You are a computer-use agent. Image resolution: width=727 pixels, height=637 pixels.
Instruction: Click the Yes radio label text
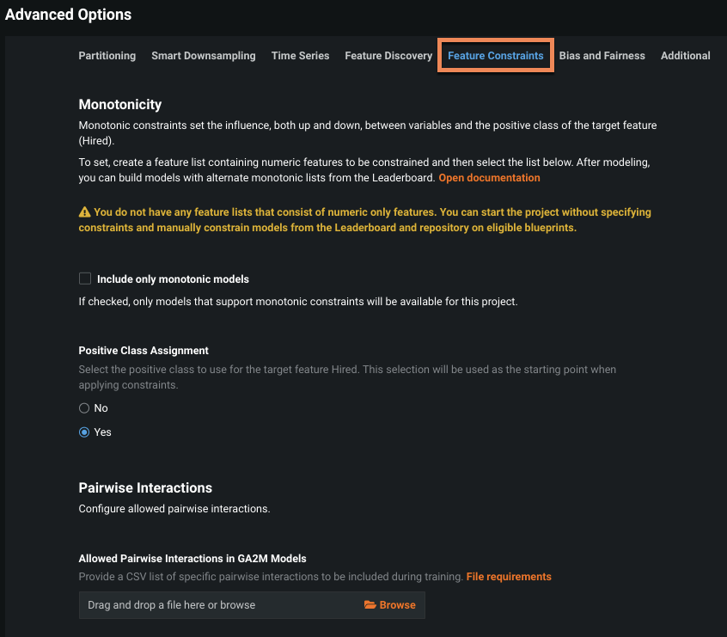[102, 432]
